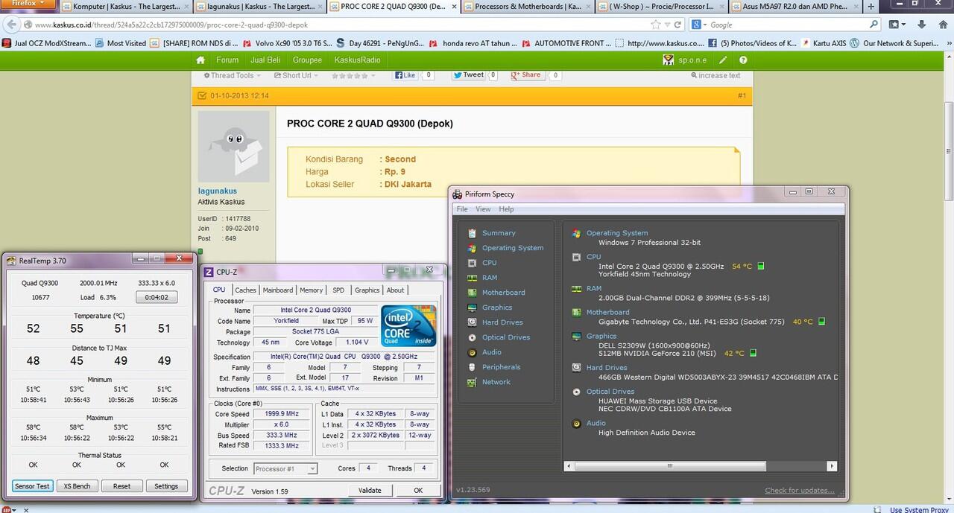Click Check for updates link in Speccy
Screen dimensions: 954x513
[800, 490]
